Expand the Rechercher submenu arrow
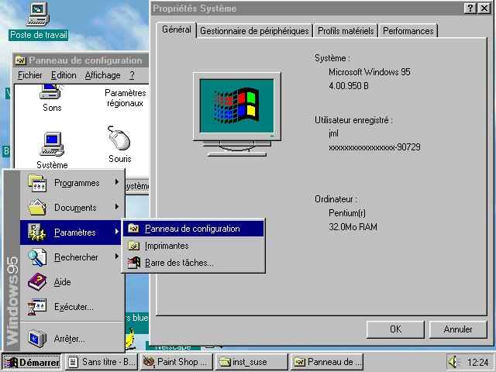 click(117, 256)
